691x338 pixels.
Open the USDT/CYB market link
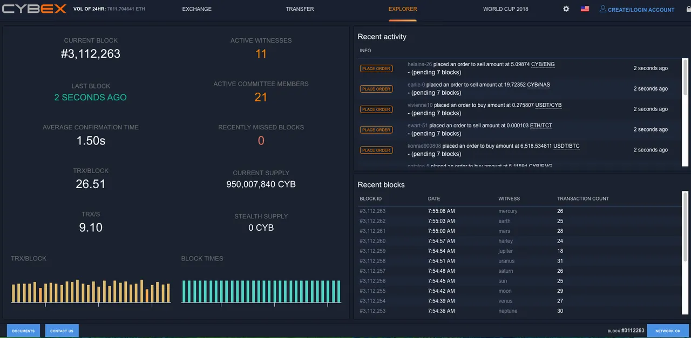[548, 105]
